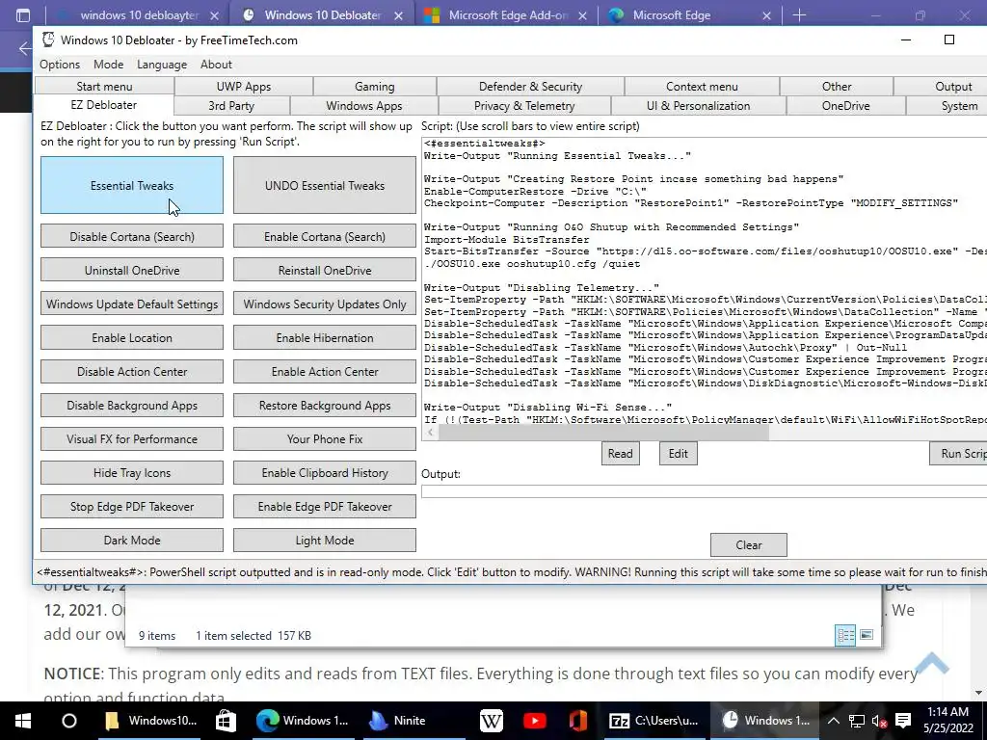Click the script scrollbar left arrow
The width and height of the screenshot is (987, 740).
coord(431,433)
